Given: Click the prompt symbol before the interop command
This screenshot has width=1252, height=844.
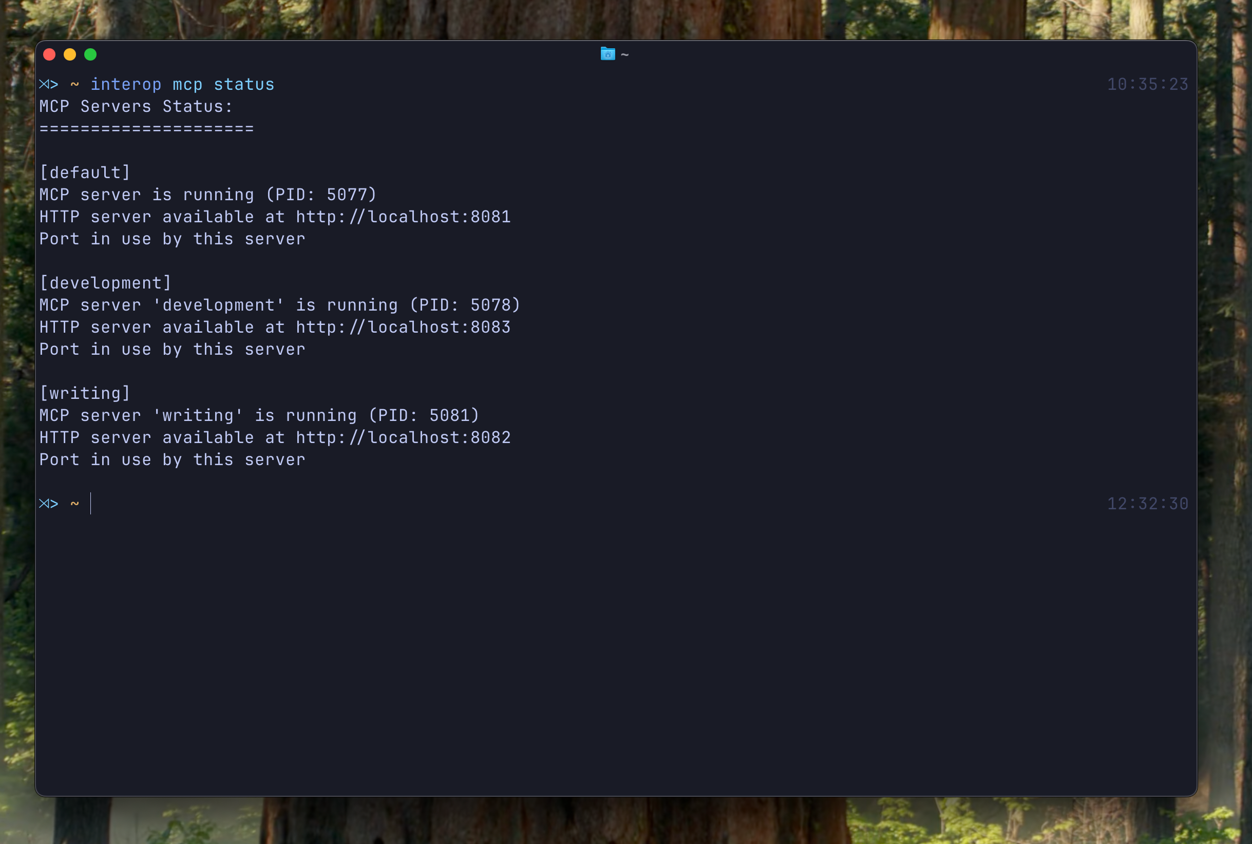Looking at the screenshot, I should point(48,85).
